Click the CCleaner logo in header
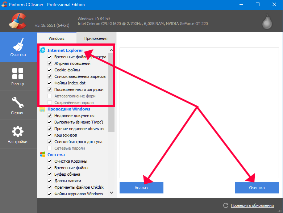Screen dimensions: 283x213 [x=17, y=22]
